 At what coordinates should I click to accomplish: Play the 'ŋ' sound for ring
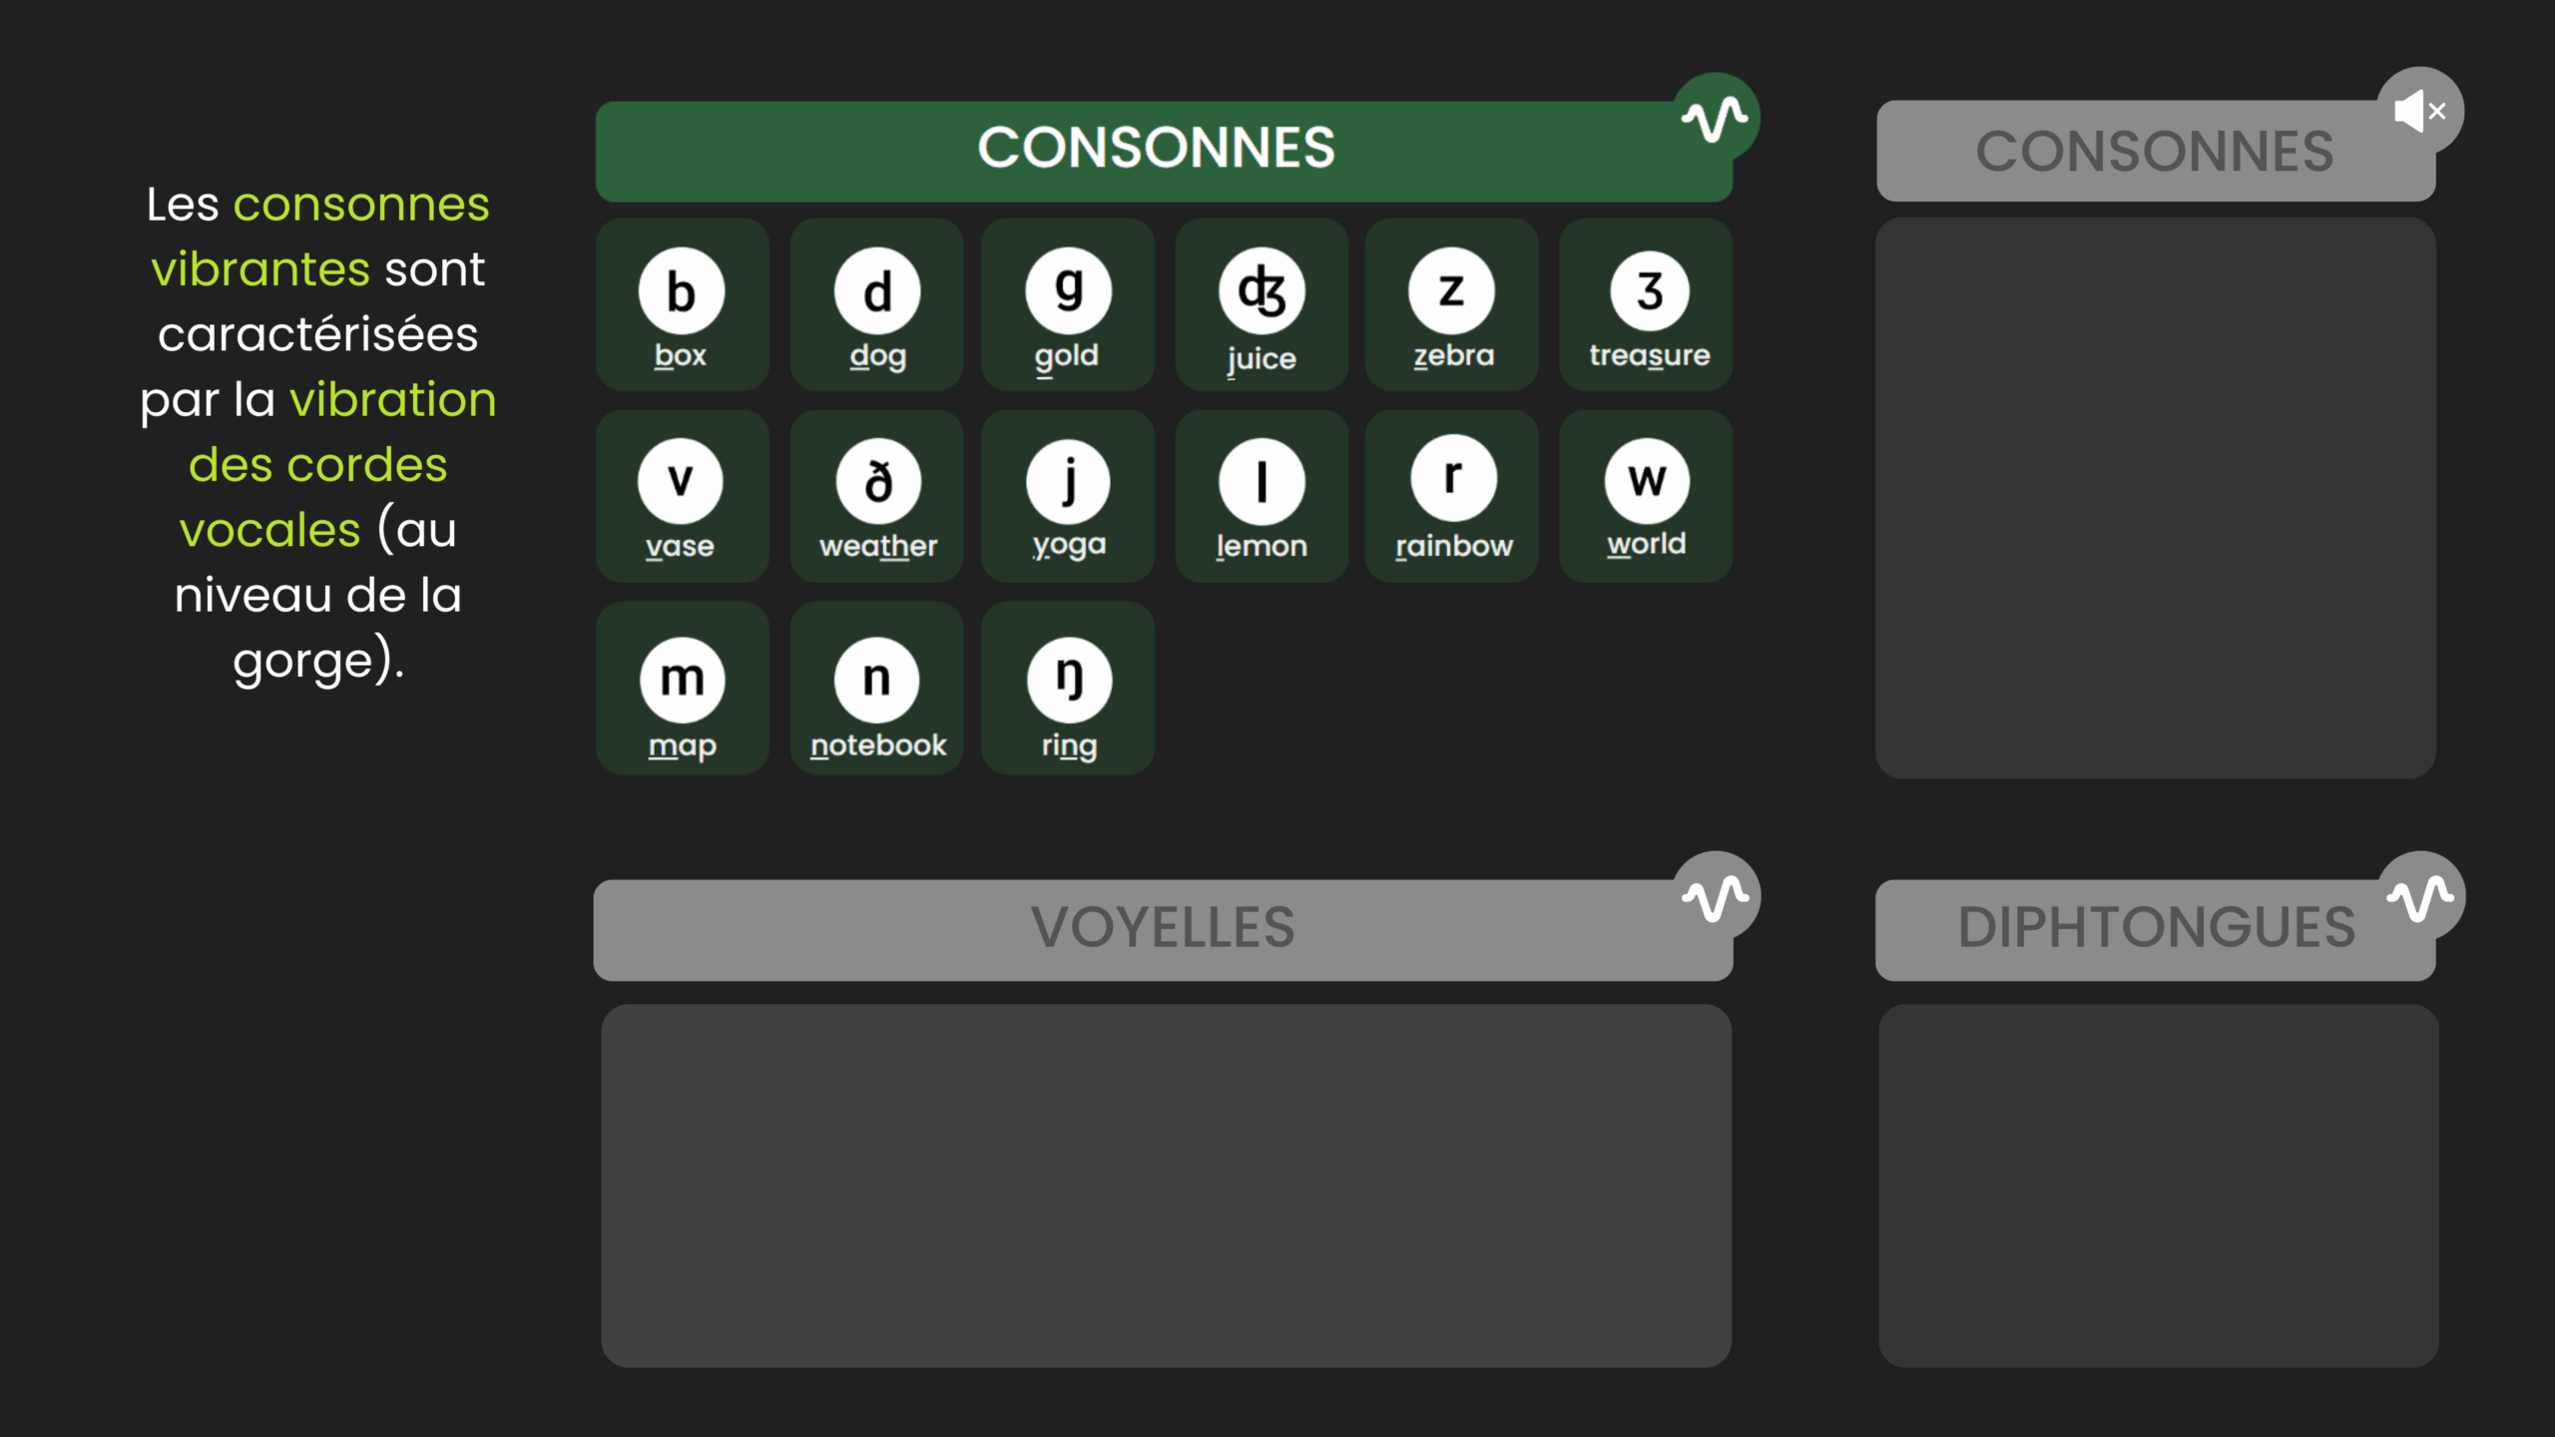point(1069,680)
